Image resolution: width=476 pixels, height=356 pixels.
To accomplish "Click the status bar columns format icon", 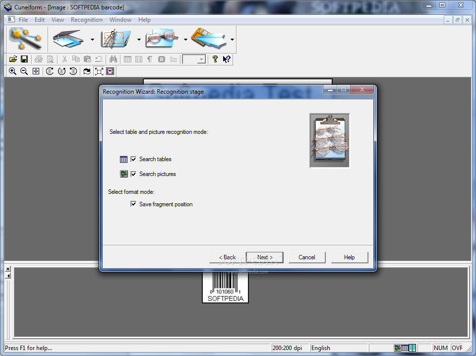I will (412, 348).
